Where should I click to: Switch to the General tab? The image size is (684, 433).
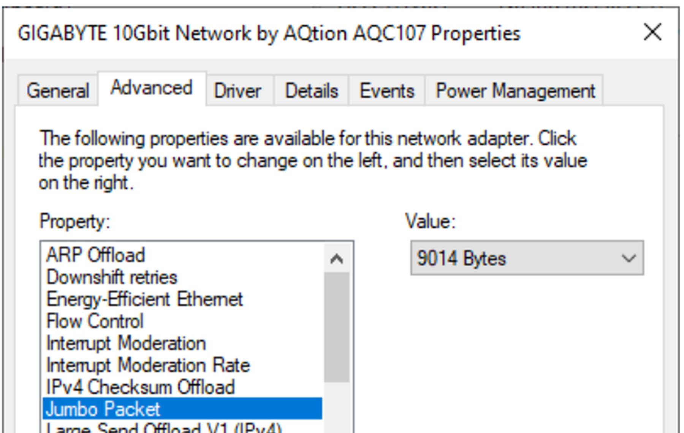point(58,91)
